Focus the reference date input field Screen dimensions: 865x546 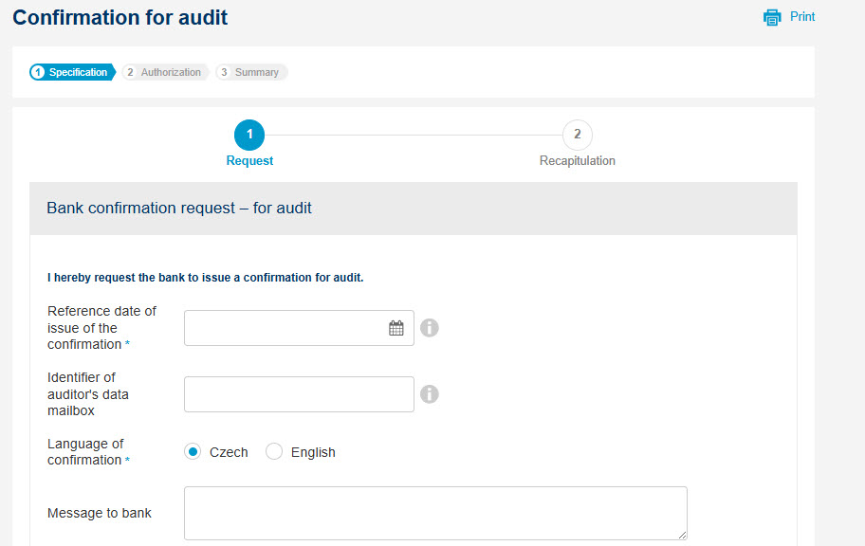point(299,328)
